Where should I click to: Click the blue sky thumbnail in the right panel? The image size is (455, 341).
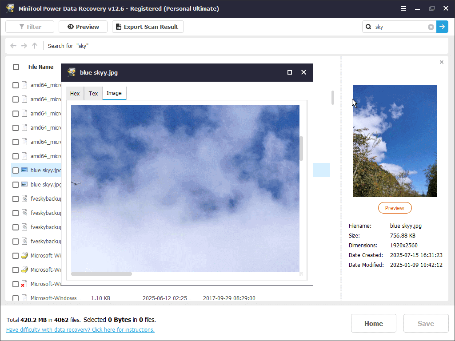[395, 141]
